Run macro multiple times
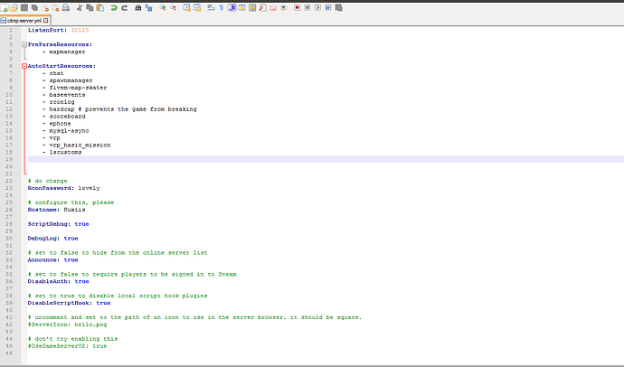 coord(328,7)
